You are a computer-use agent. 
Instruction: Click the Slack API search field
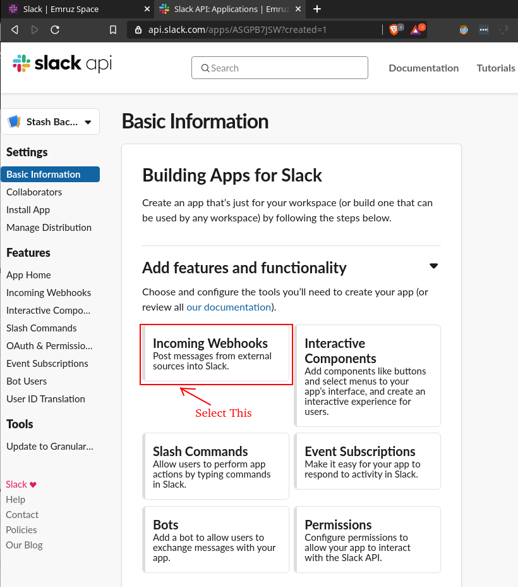click(x=279, y=68)
